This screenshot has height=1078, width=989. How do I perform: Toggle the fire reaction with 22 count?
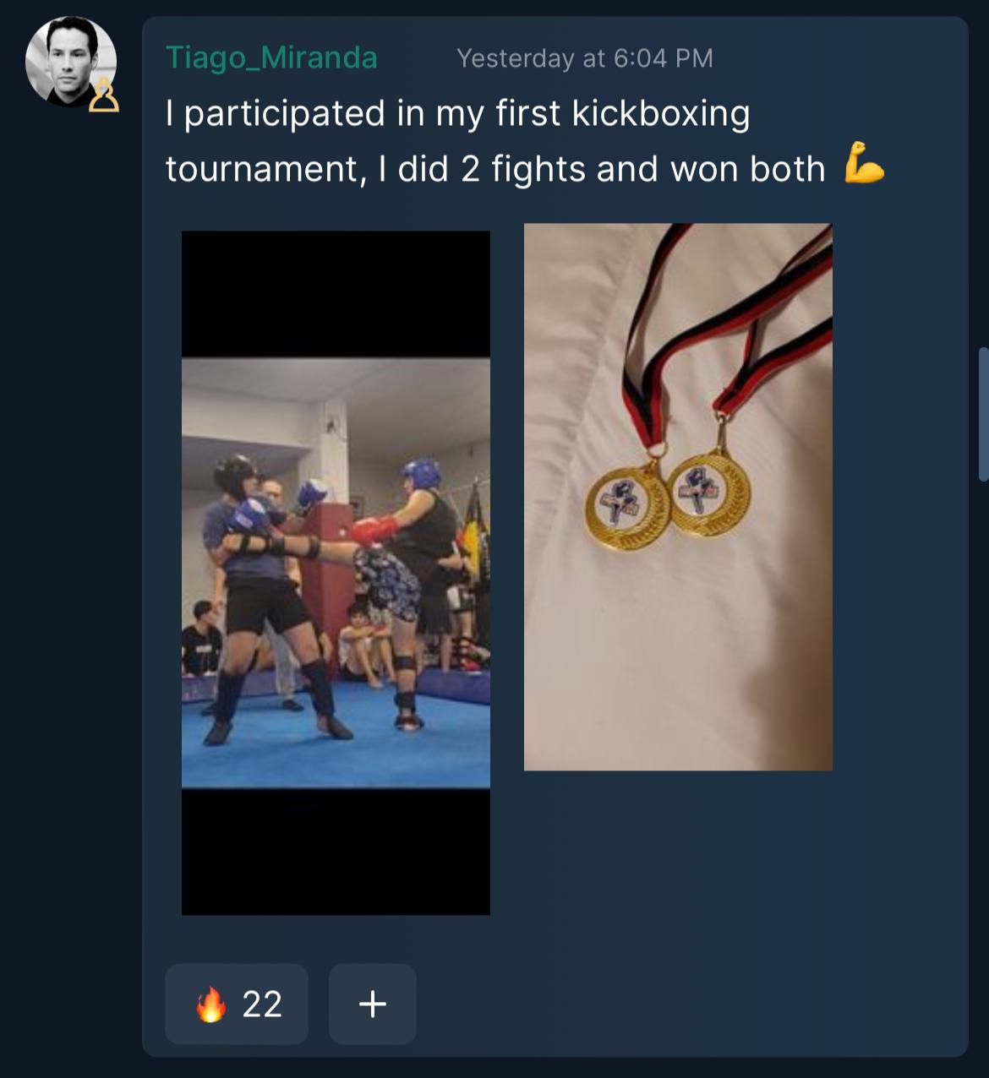237,1004
